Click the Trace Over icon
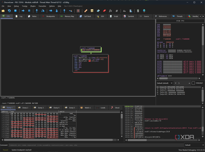The width and height of the screenshot is (205, 152). pyautogui.click(x=57, y=11)
